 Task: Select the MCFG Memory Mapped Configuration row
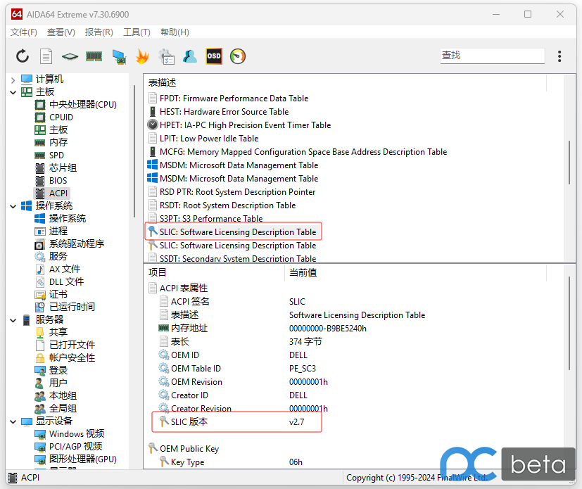pos(297,152)
